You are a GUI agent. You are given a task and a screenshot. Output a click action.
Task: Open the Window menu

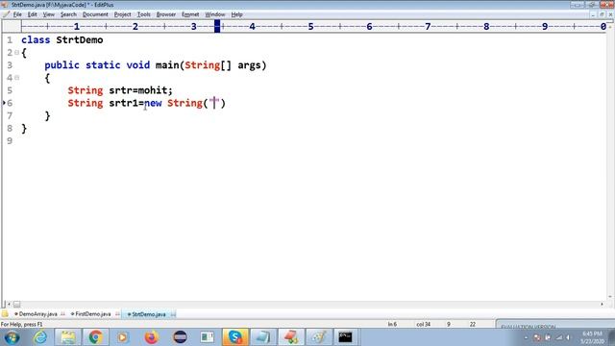coord(215,14)
